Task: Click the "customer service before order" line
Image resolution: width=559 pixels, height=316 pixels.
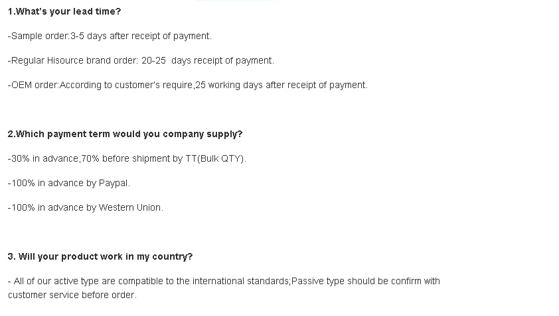Action: (72, 295)
